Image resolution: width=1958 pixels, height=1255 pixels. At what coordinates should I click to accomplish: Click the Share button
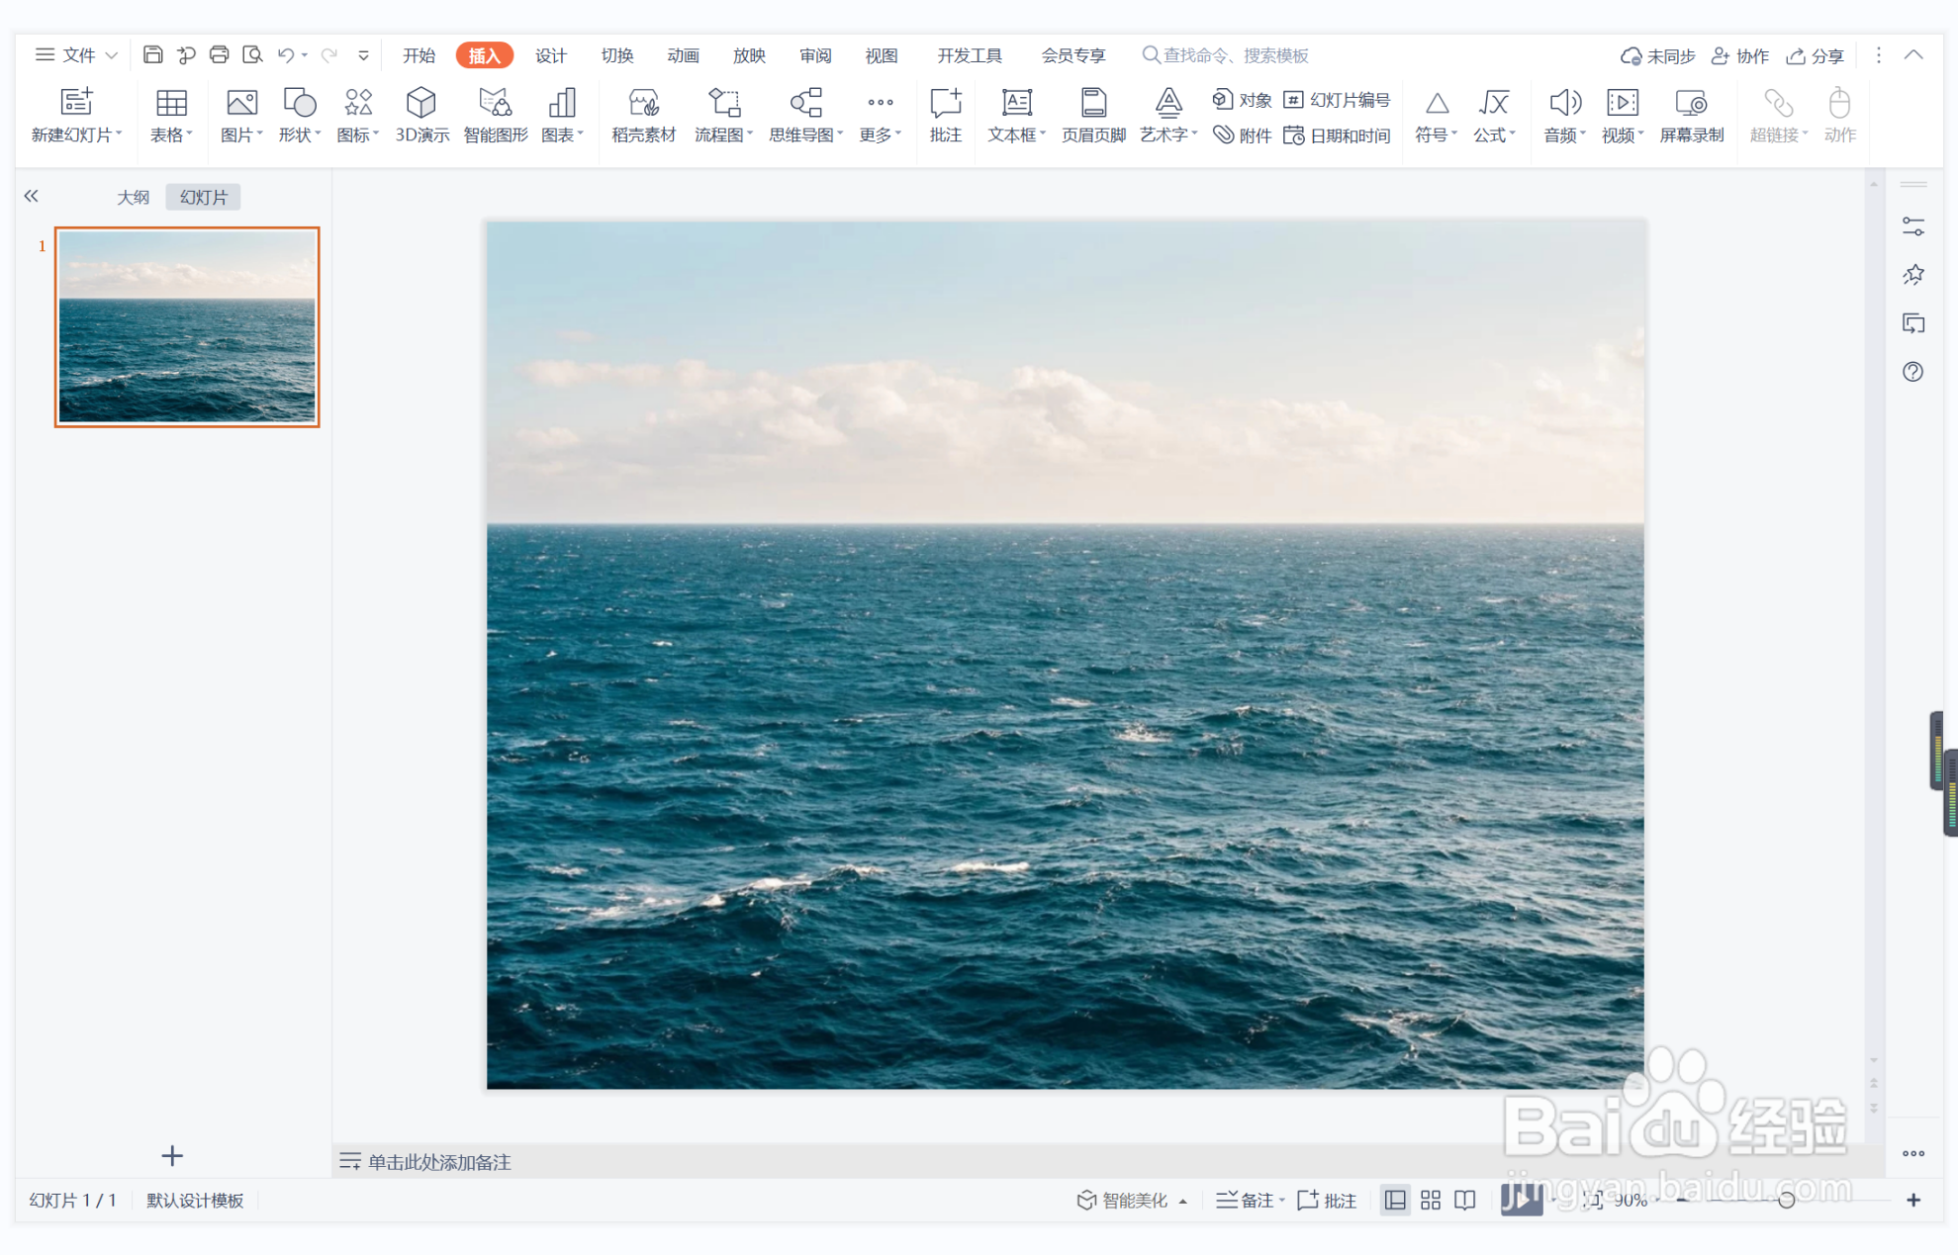tap(1816, 55)
